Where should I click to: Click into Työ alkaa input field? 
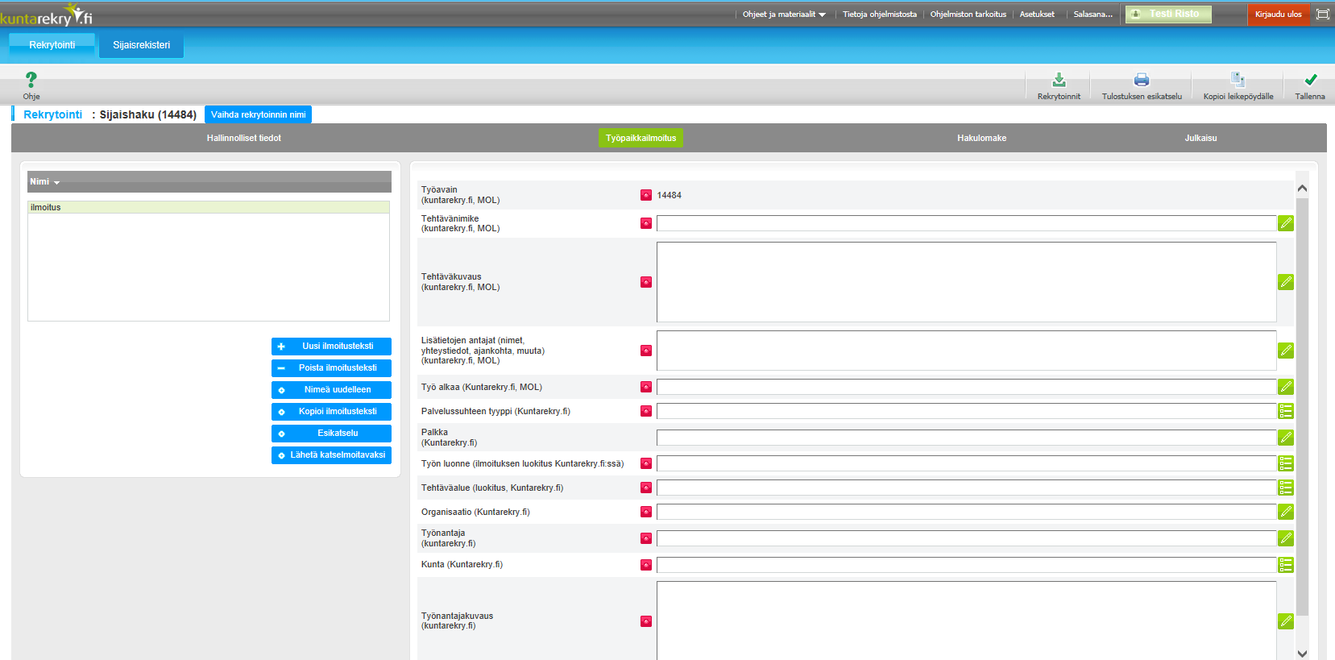[966, 387]
